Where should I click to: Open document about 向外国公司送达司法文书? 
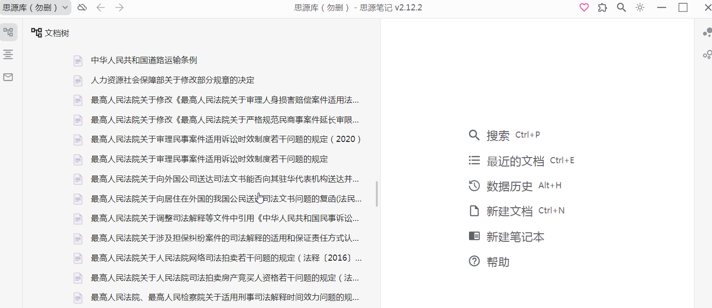tap(225, 179)
